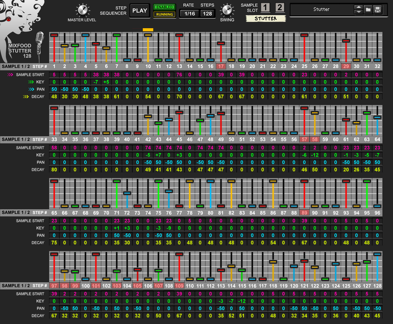Click the orange level slider of step 58
Image resolution: width=393 pixels, height=324 pixels.
pyautogui.click(x=315, y=113)
